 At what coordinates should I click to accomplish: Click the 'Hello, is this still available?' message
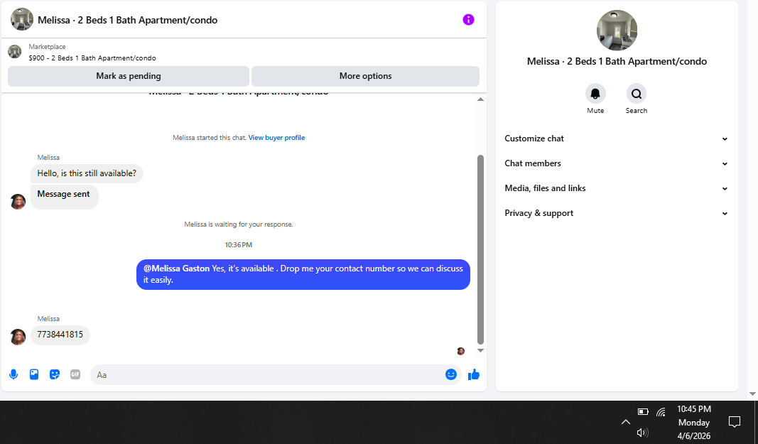pos(87,173)
